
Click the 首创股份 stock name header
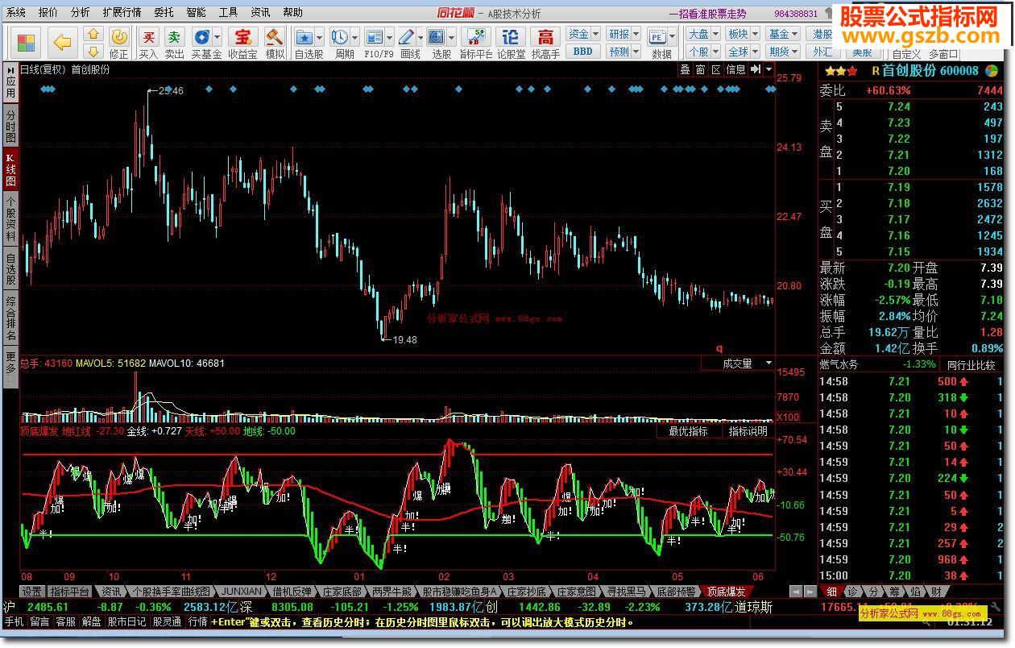tap(909, 70)
